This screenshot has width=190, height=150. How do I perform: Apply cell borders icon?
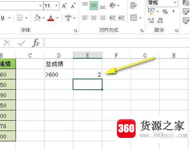pos(20,18)
